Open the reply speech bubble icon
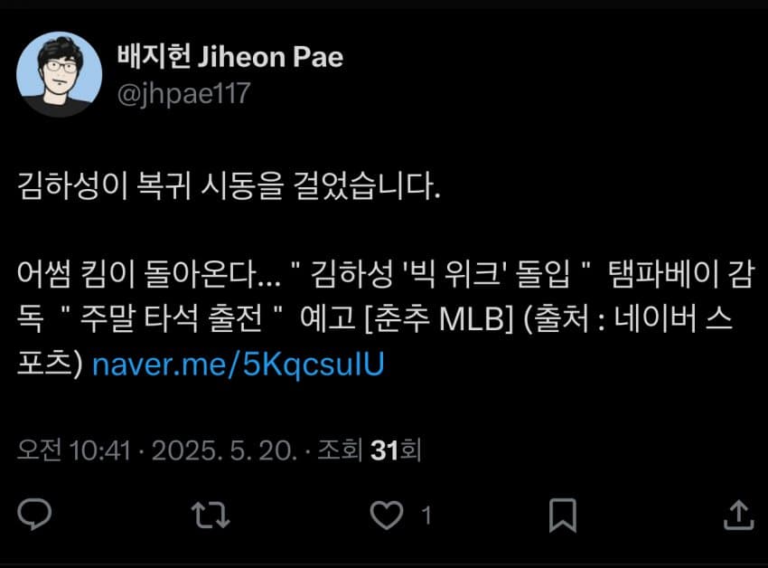This screenshot has width=768, height=568. point(34,514)
